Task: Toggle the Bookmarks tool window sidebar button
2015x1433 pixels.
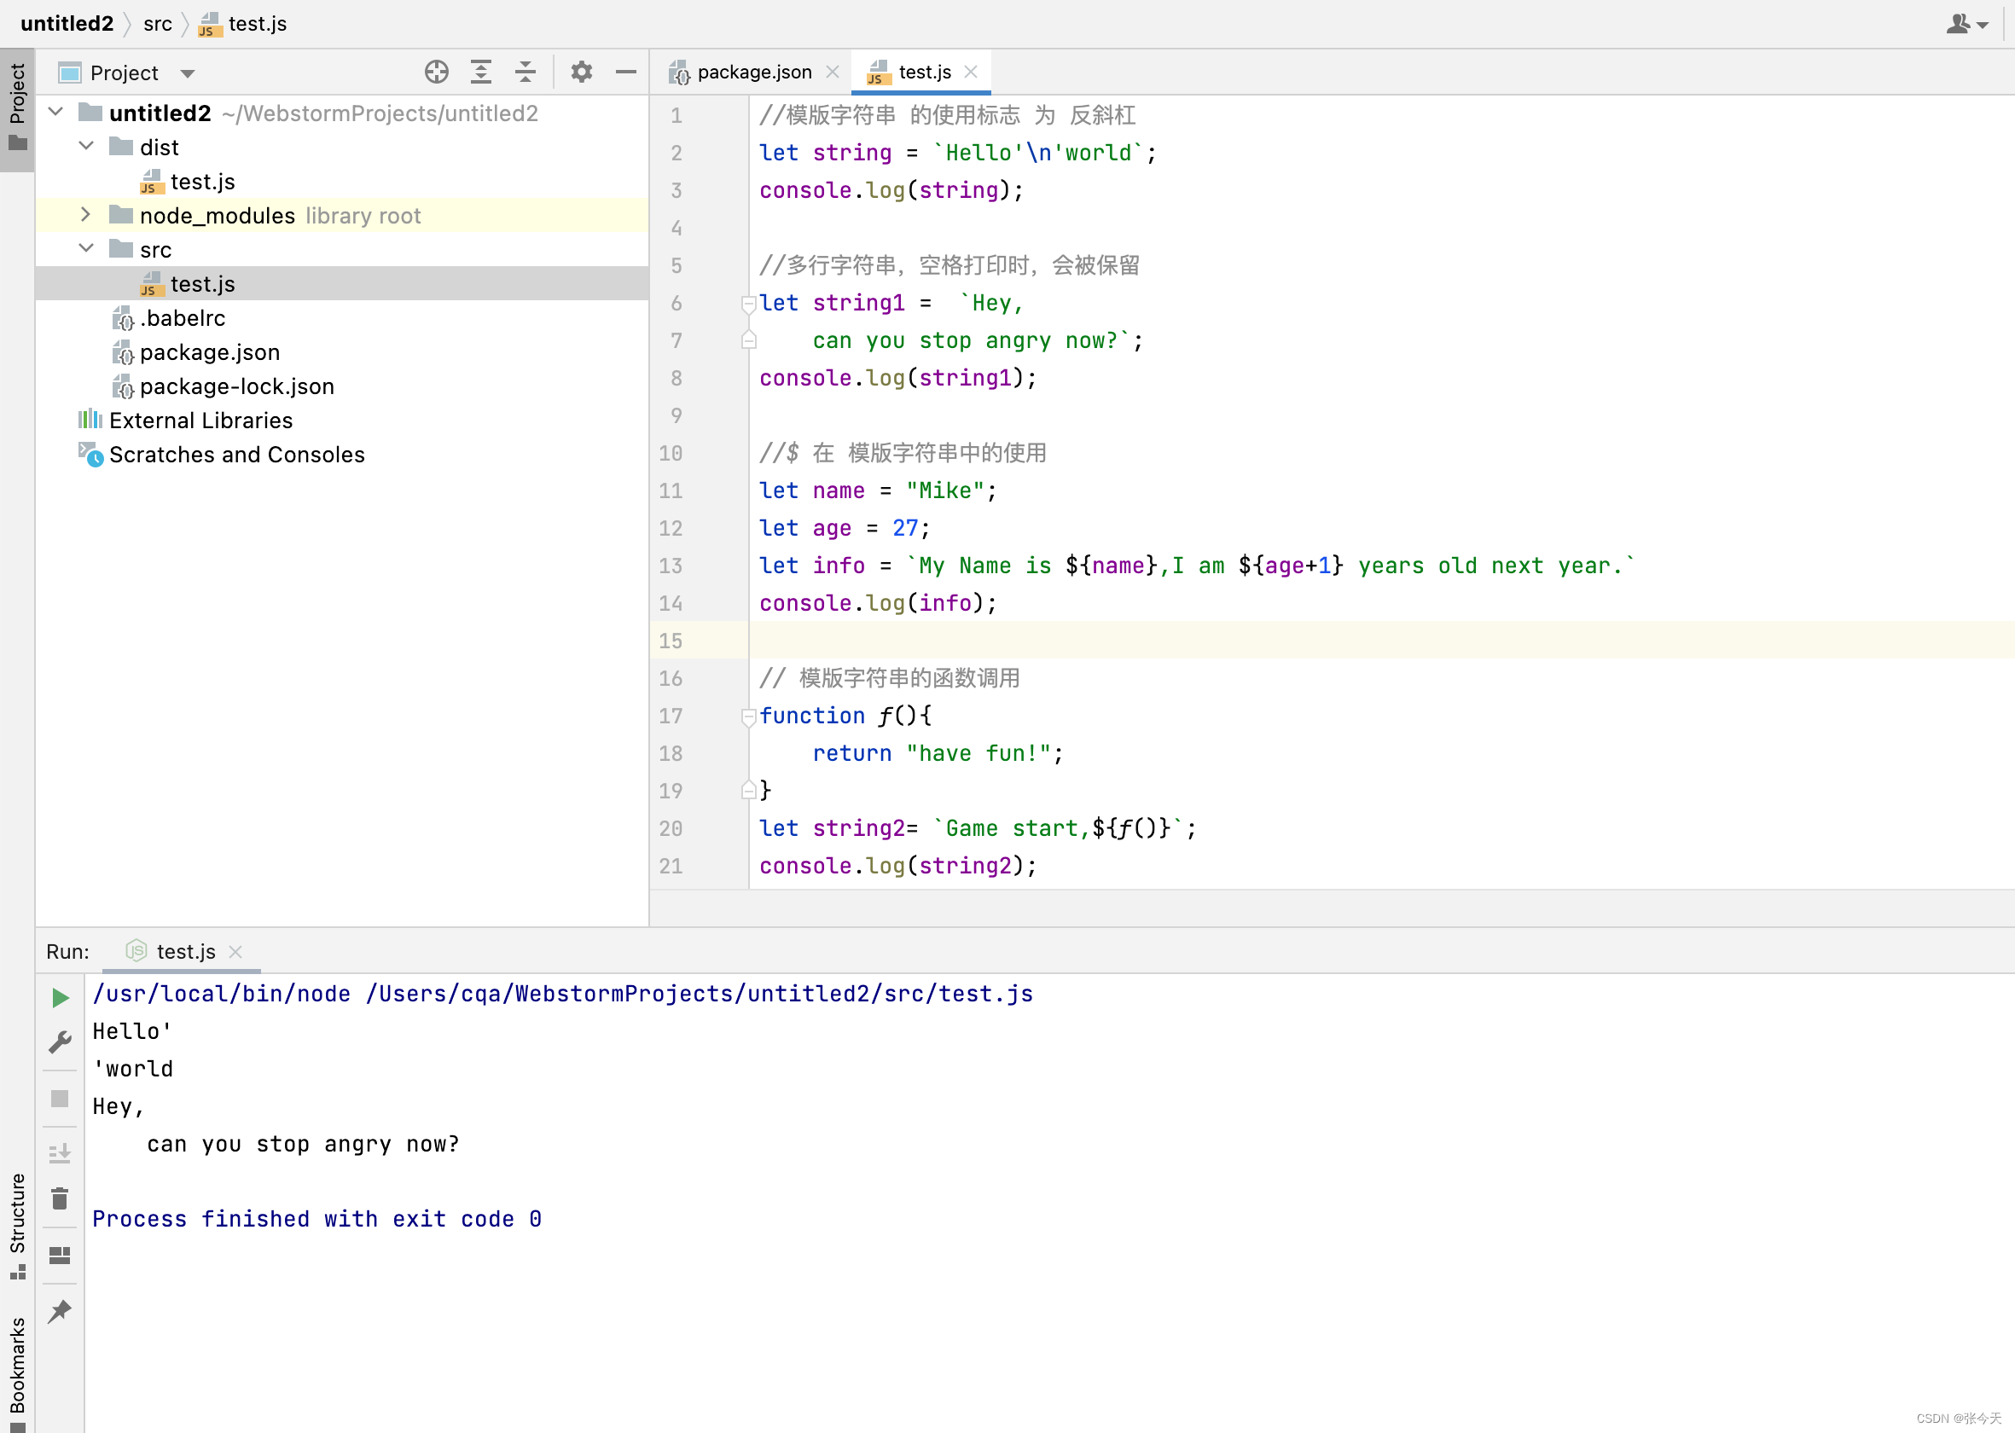Action: 17,1373
